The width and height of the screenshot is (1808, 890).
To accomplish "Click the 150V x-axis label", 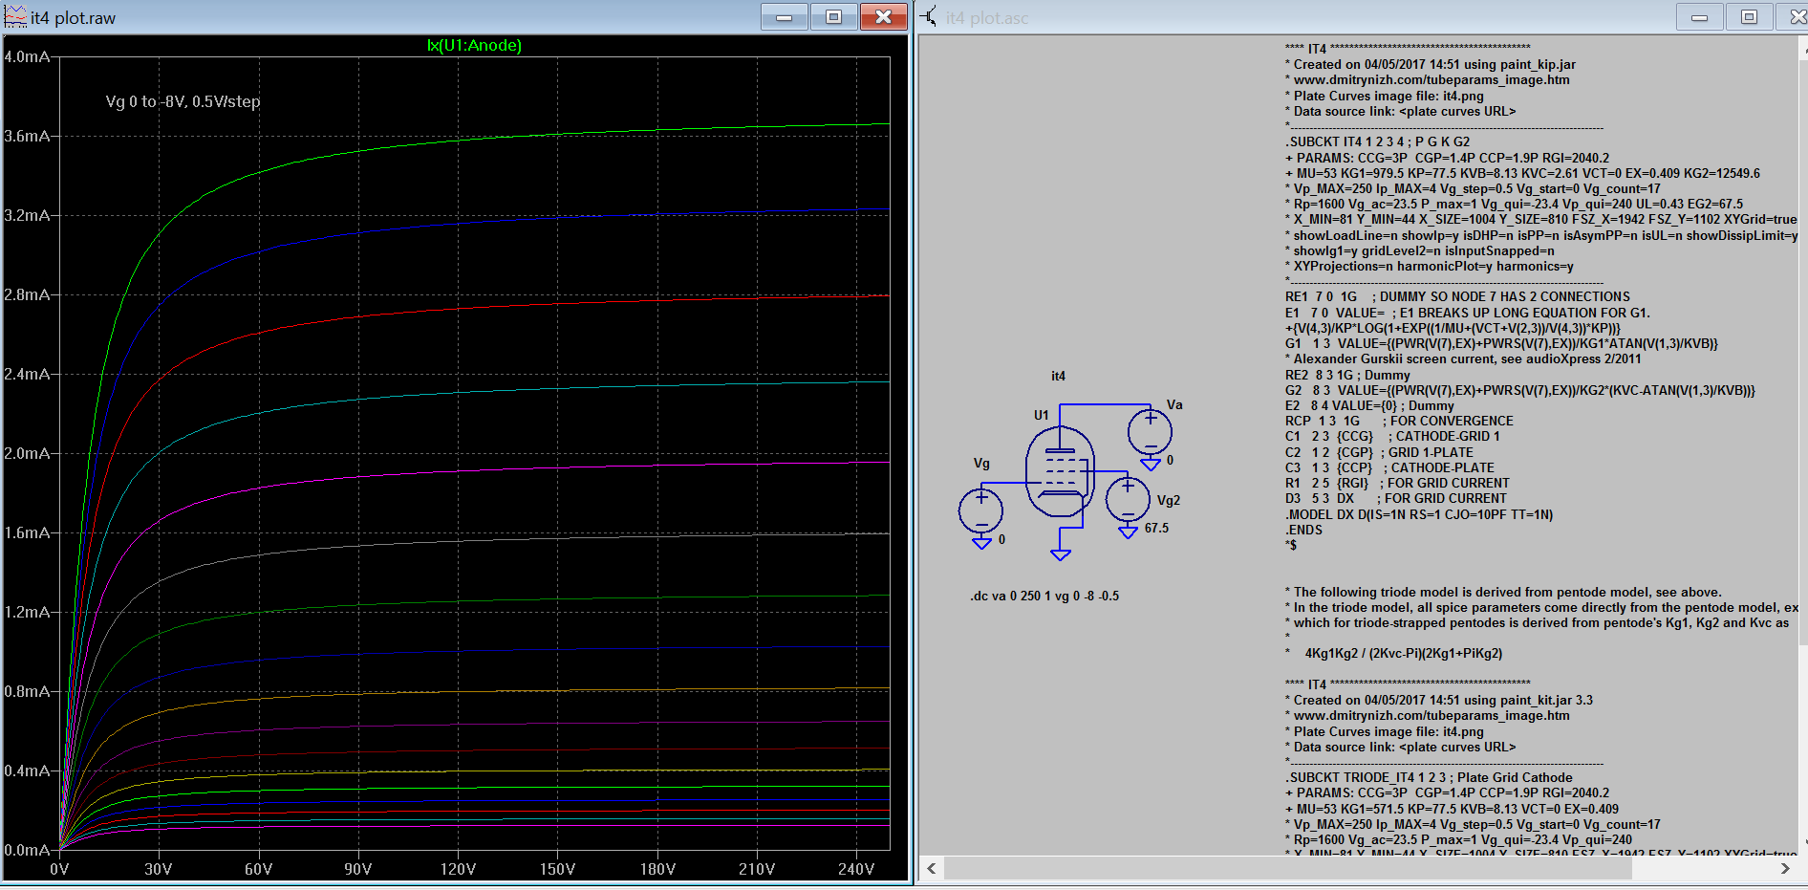I will (x=558, y=869).
